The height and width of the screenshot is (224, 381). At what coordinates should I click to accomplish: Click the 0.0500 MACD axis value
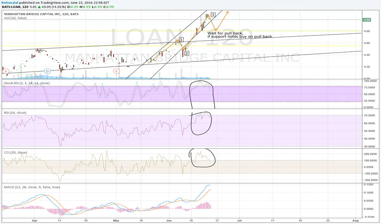coord(369,201)
